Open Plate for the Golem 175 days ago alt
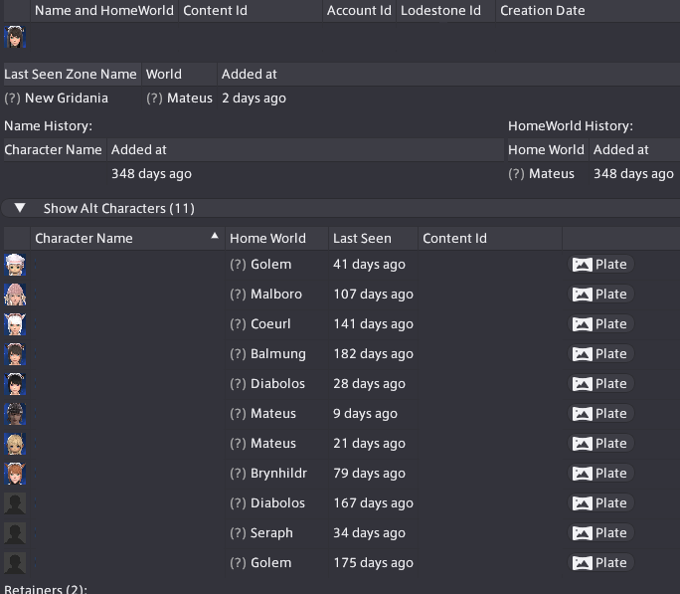Image resolution: width=680 pixels, height=594 pixels. coord(600,563)
